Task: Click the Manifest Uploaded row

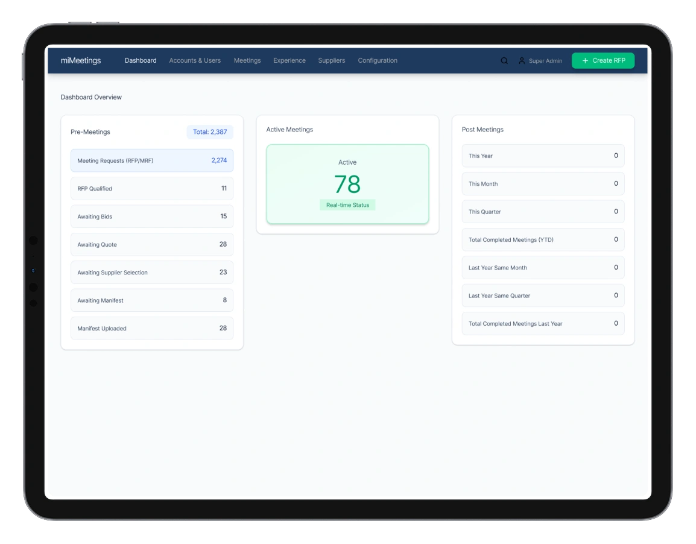Action: coord(152,328)
